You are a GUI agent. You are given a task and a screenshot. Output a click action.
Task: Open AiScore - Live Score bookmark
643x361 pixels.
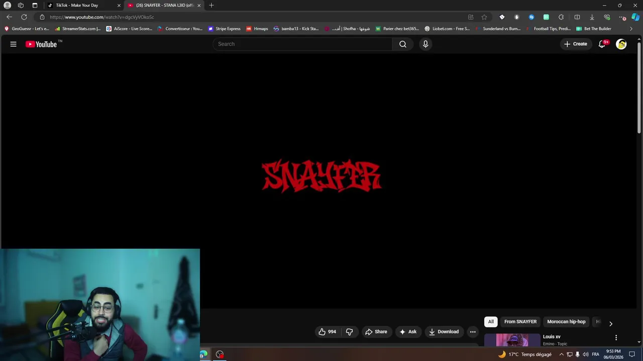coord(129,29)
